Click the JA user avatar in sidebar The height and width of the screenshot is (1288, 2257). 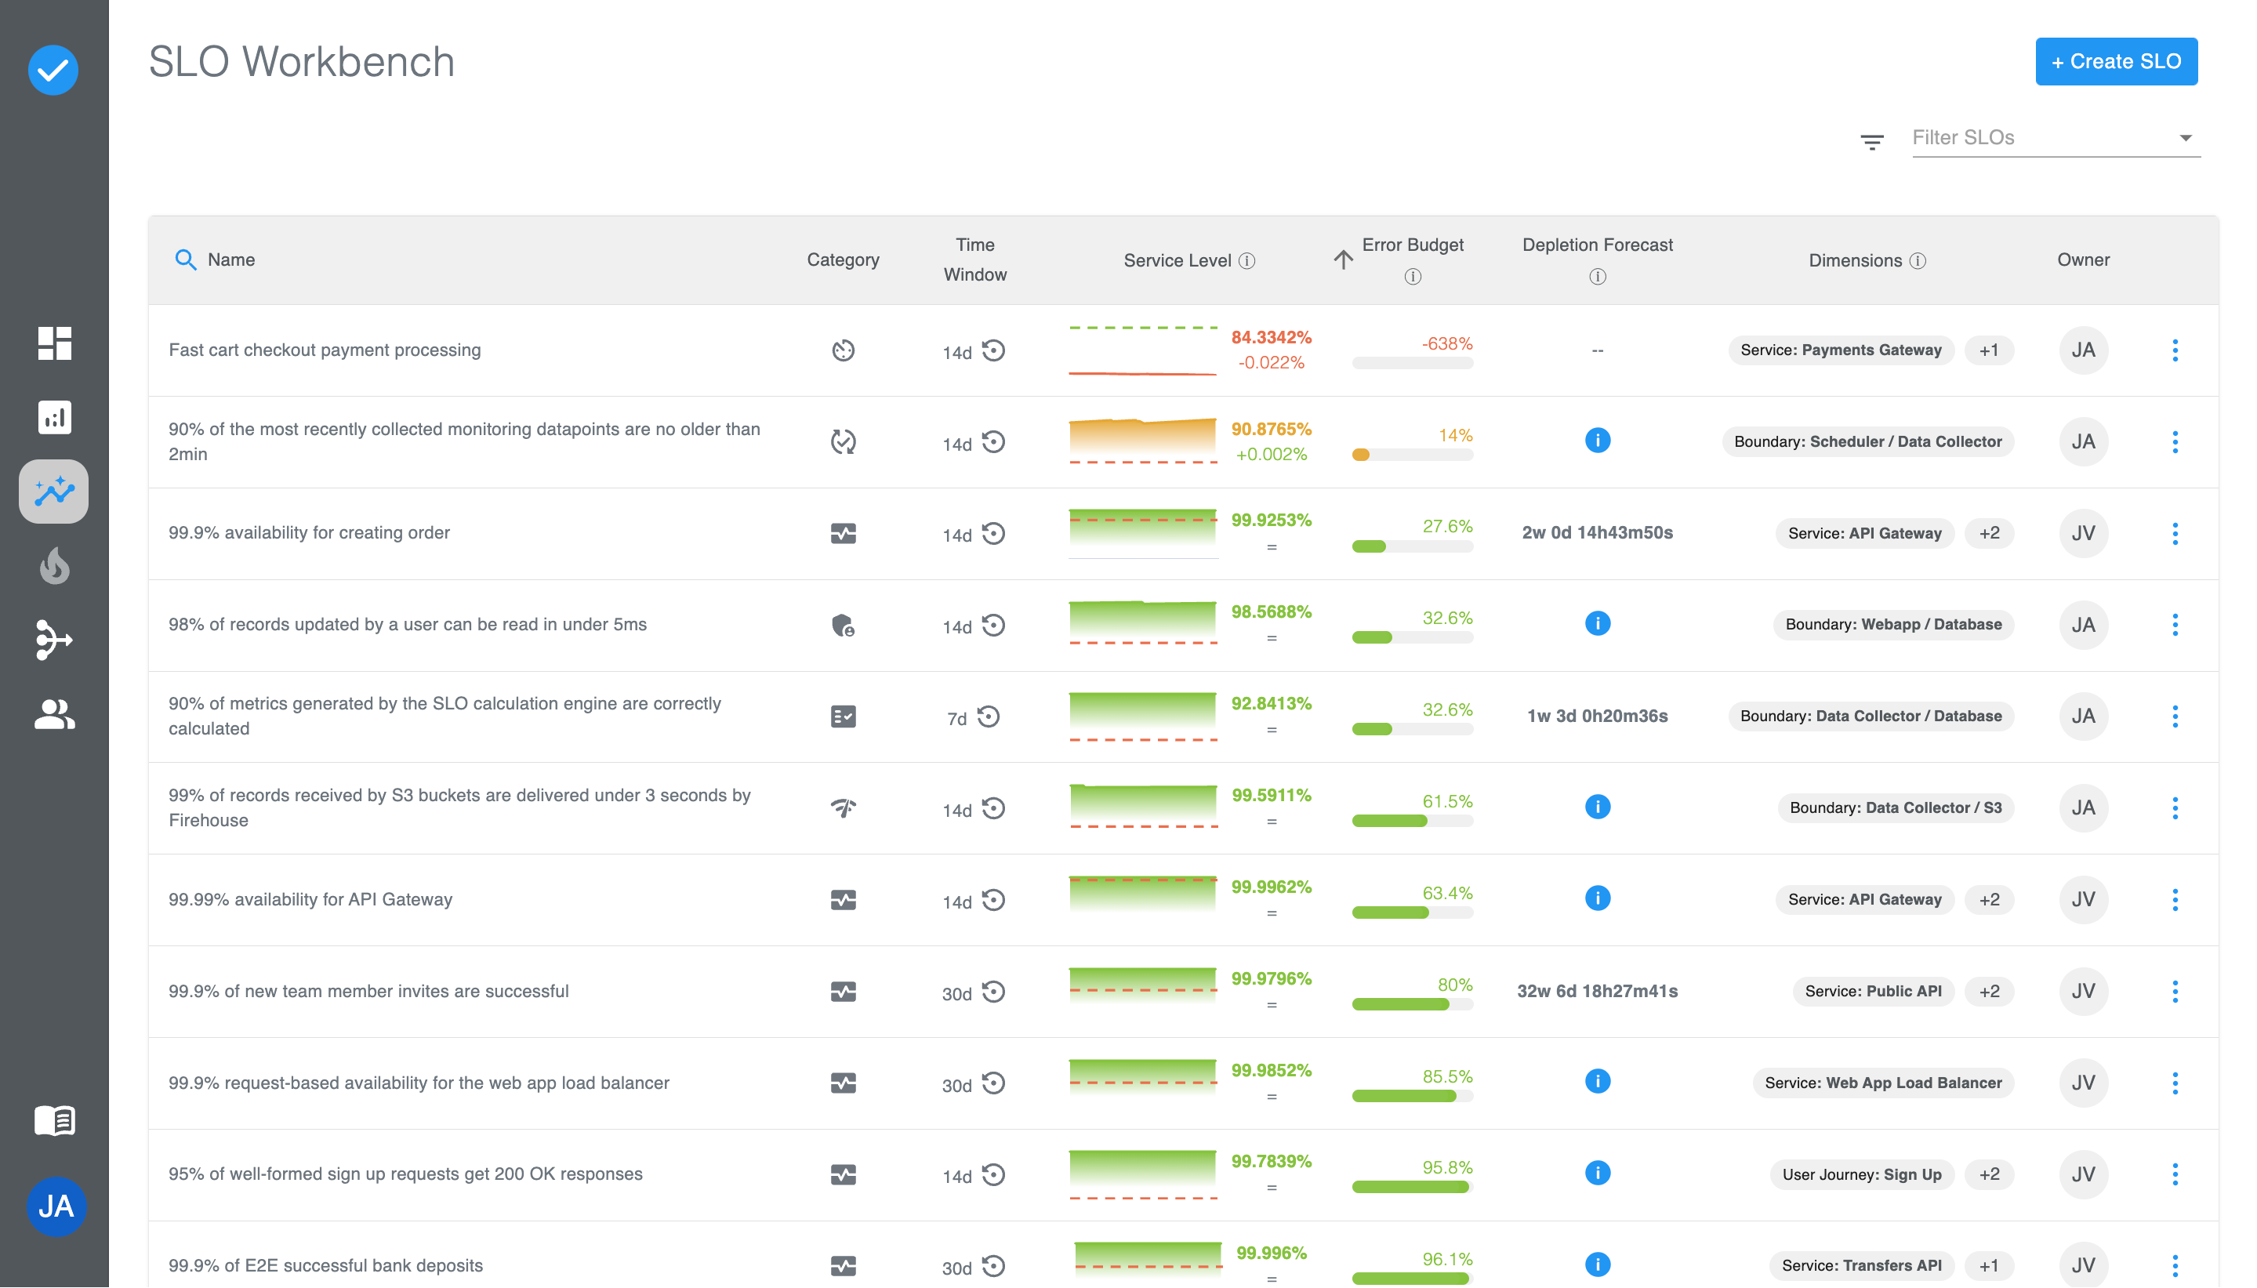coord(56,1206)
